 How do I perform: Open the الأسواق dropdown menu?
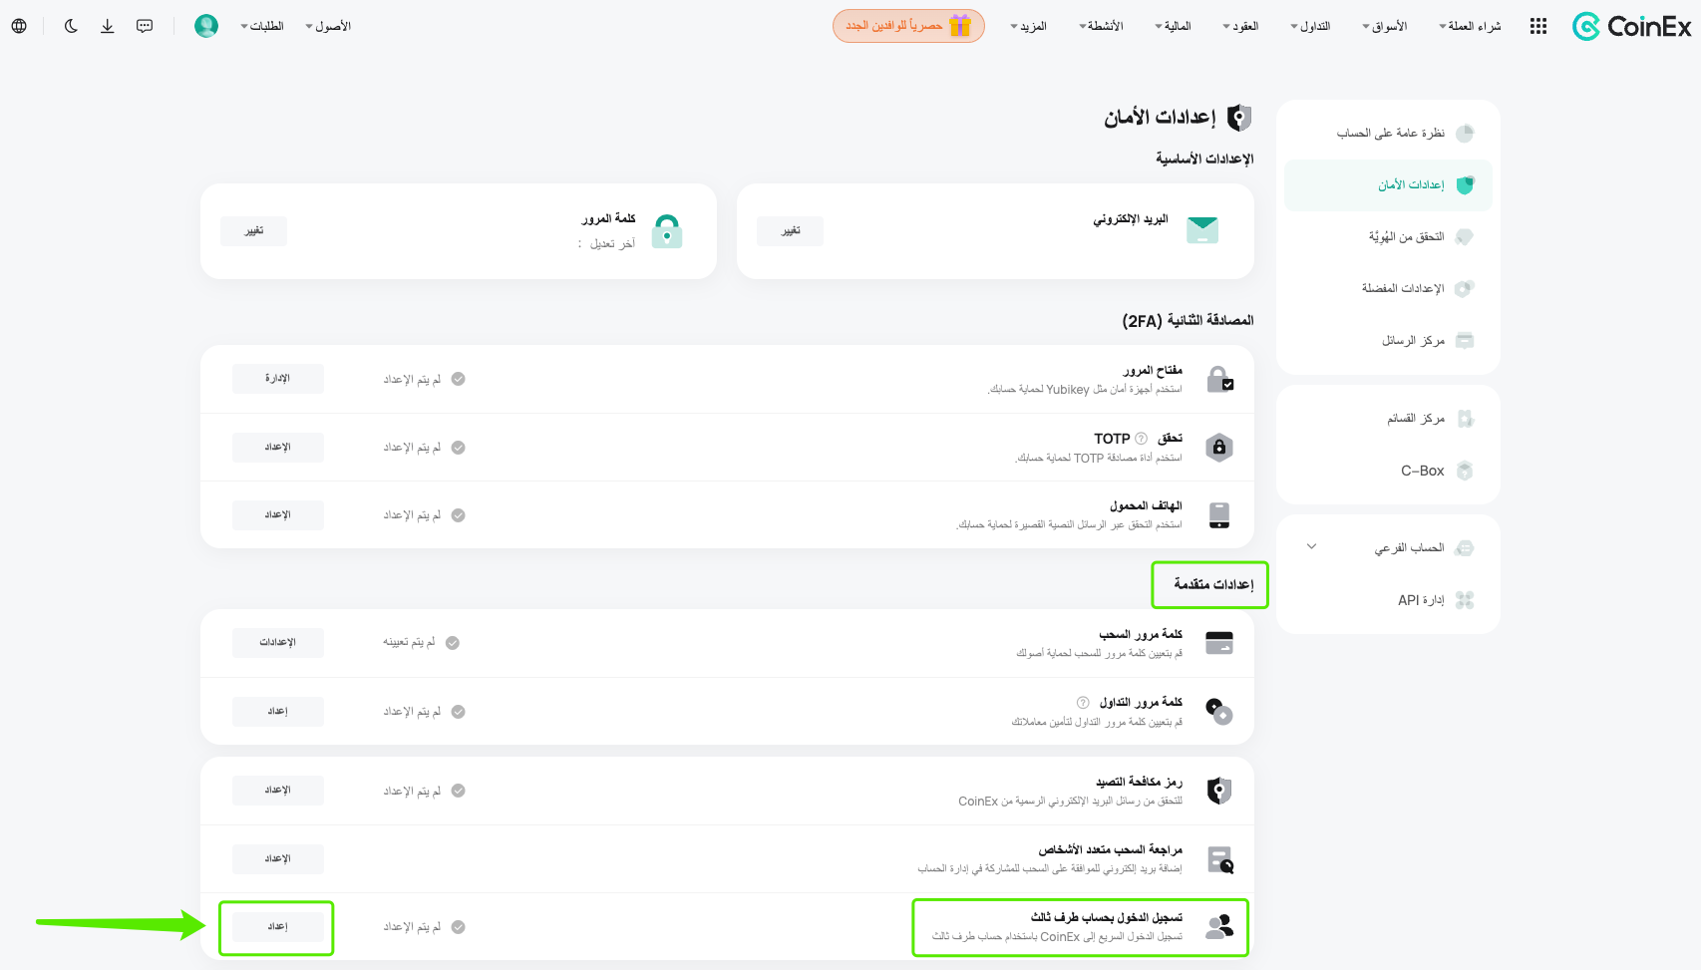click(x=1385, y=26)
